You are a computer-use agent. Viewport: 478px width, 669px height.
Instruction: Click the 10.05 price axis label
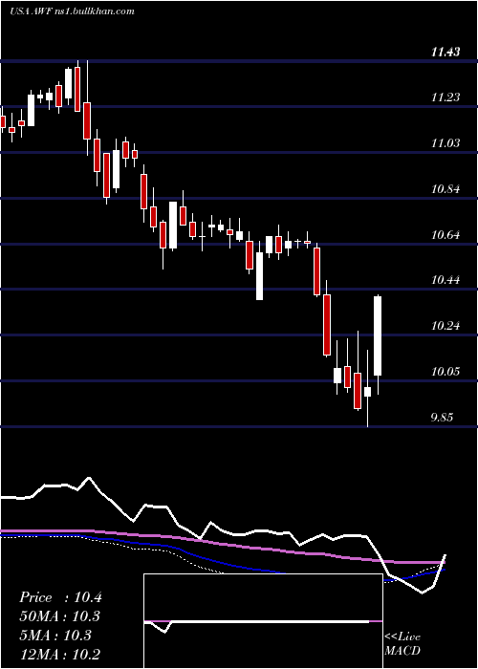[x=445, y=371]
